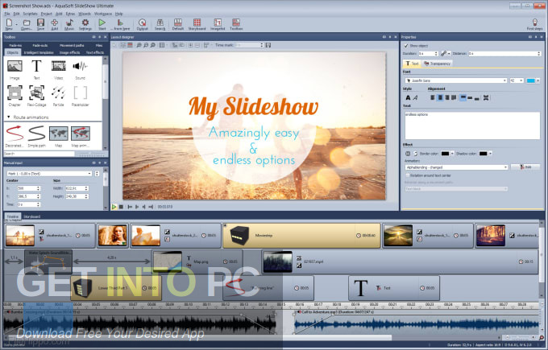The image size is (548, 350).
Task: Select the Simple path route animation
Action: pos(37,137)
